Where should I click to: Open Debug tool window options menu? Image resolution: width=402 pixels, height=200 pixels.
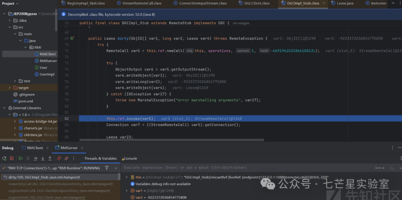click(392, 148)
